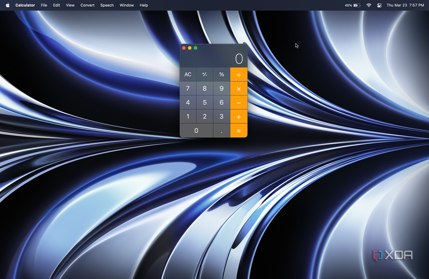Click the date and time display
This screenshot has width=429, height=279.
pos(405,5)
